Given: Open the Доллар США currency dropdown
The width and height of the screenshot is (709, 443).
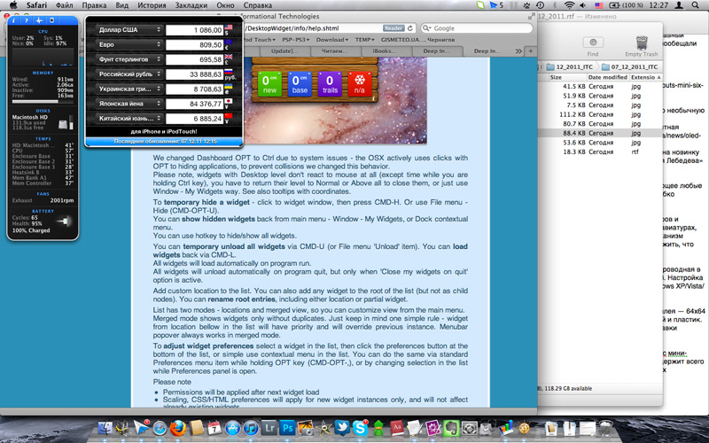Looking at the screenshot, I should 129,30.
